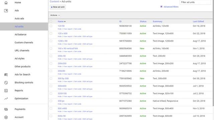Check the box for 300 by 300 unit

51,78
